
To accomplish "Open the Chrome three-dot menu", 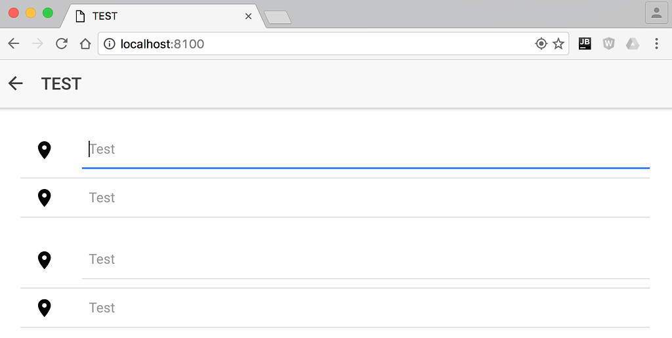I will [656, 44].
